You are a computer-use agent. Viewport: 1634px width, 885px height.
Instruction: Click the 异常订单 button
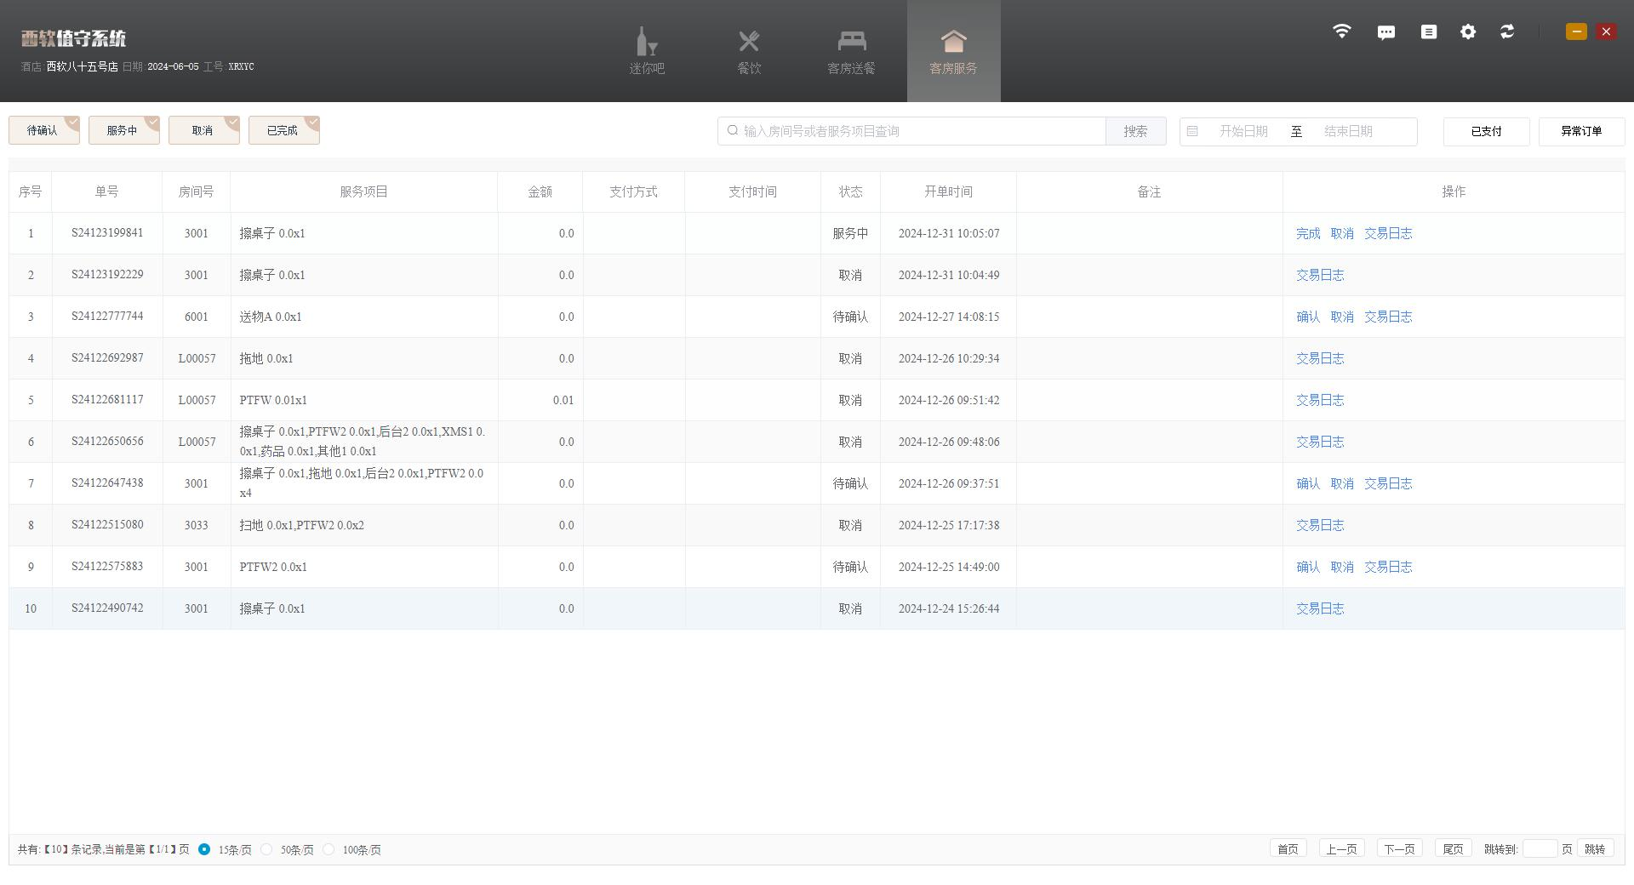[x=1580, y=131]
